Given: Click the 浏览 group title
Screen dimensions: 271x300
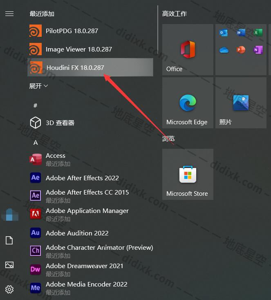Looking at the screenshot, I should 168,139.
